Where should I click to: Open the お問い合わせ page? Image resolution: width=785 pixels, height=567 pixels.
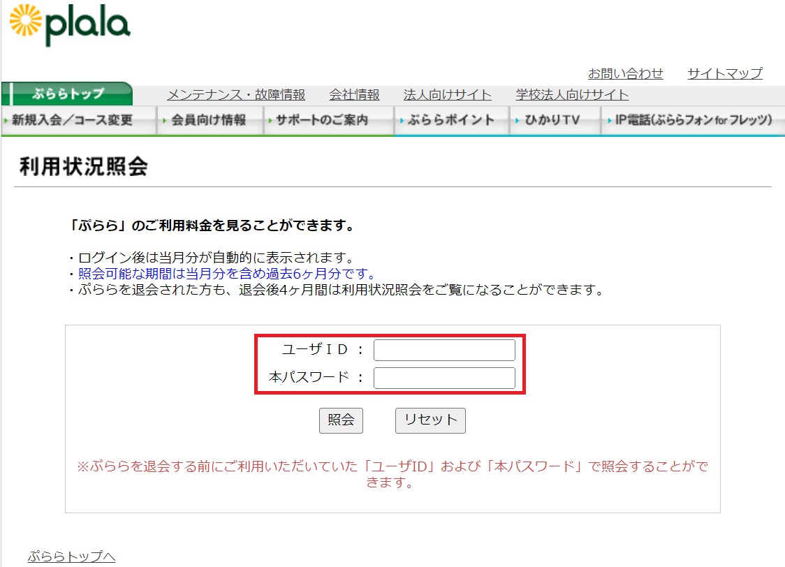(625, 73)
